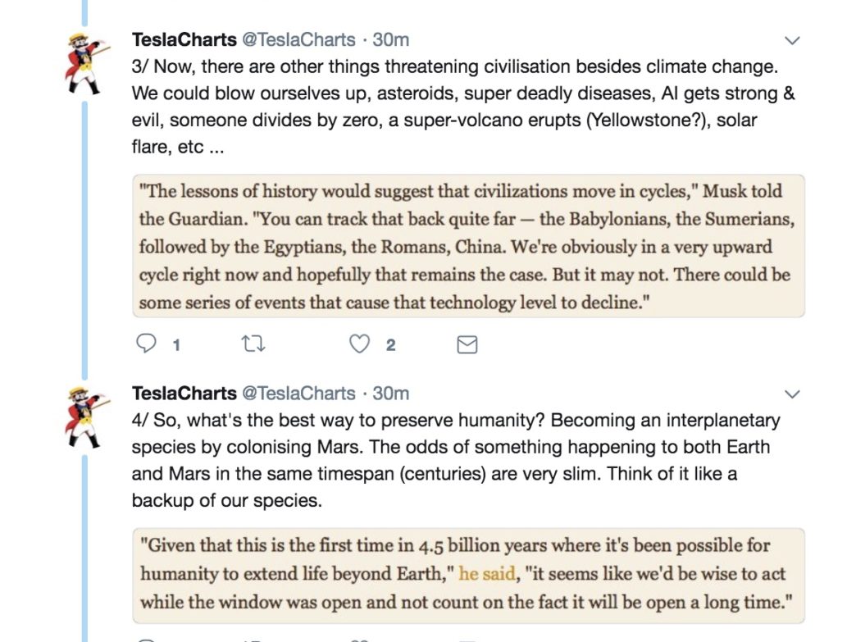Click the 30m timestamp on tweet 4
The height and width of the screenshot is (642, 856).
[x=390, y=393]
